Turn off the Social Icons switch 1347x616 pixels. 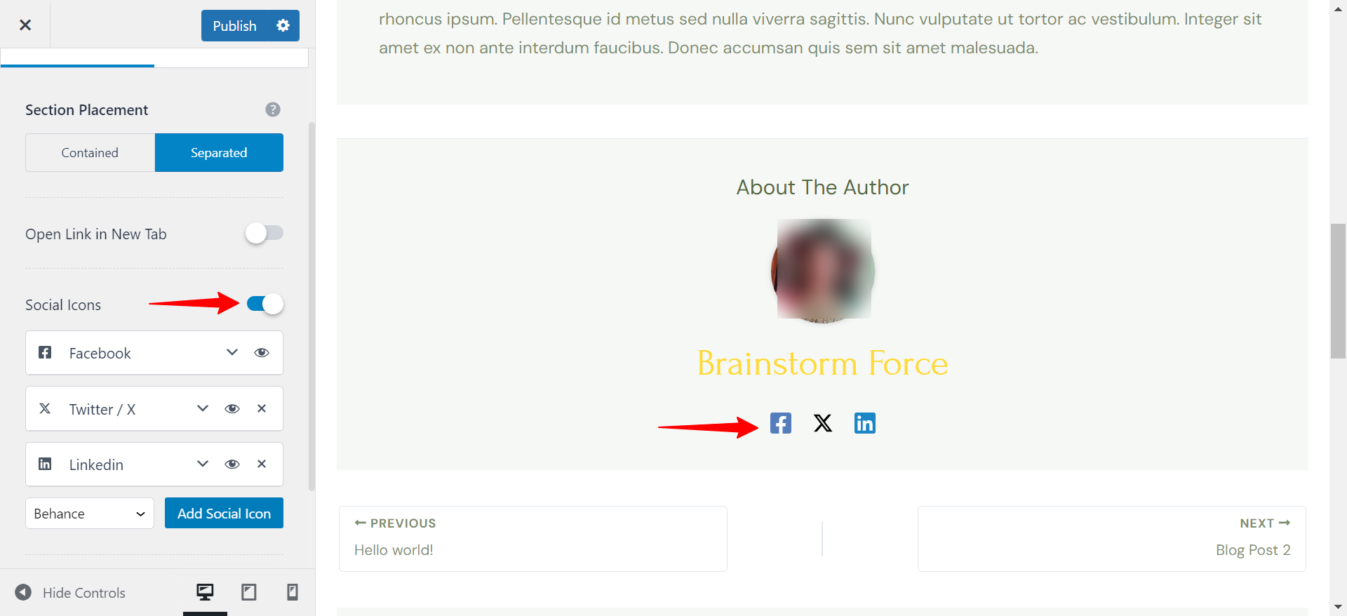[264, 304]
